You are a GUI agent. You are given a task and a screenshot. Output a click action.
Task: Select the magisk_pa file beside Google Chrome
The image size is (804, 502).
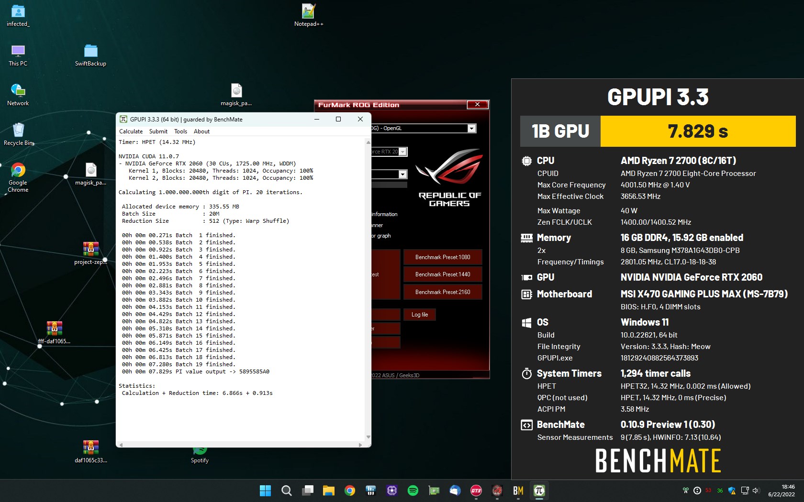[90, 174]
